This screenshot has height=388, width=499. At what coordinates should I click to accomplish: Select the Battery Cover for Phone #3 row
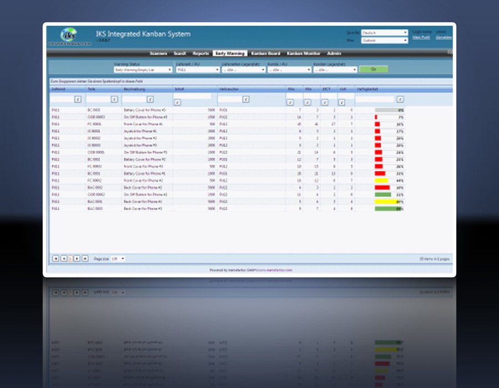pos(227,110)
